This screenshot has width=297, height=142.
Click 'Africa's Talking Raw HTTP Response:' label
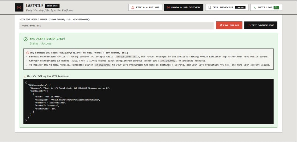48,77
